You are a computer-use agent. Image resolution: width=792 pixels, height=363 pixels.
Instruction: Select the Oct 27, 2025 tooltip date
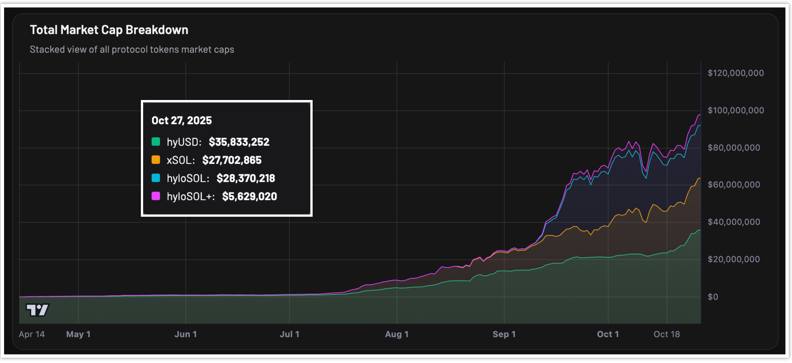click(x=181, y=121)
